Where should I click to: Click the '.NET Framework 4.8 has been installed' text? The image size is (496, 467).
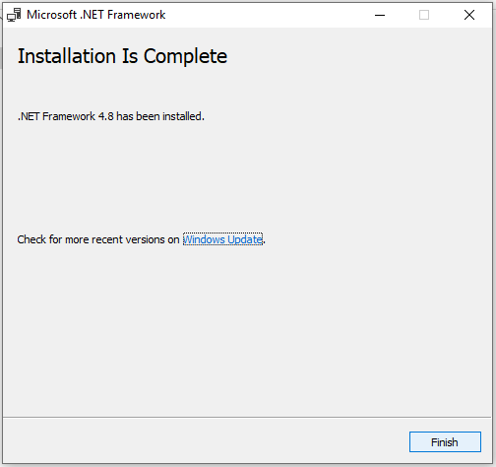click(x=111, y=116)
